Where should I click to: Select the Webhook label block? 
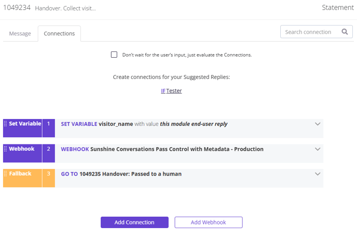coord(22,153)
